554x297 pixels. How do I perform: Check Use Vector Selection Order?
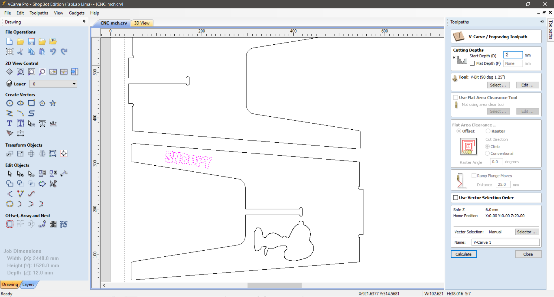point(456,198)
